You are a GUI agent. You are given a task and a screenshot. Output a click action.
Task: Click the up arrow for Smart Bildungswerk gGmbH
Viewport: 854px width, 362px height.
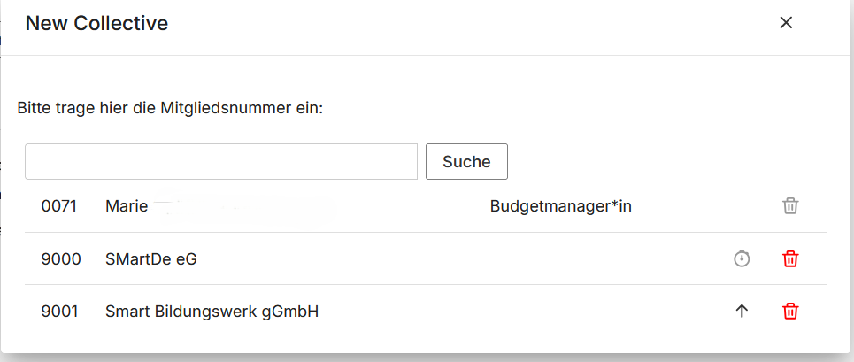(742, 312)
